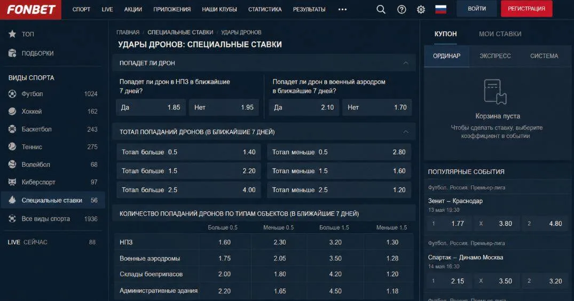Select Тотал меньше 2.5 at 1.20

(339, 190)
